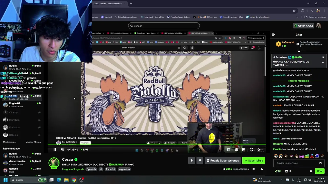This screenshot has width=328, height=184.
Task: Open Todos los favoritos bookmarks folder
Action: 315,17
